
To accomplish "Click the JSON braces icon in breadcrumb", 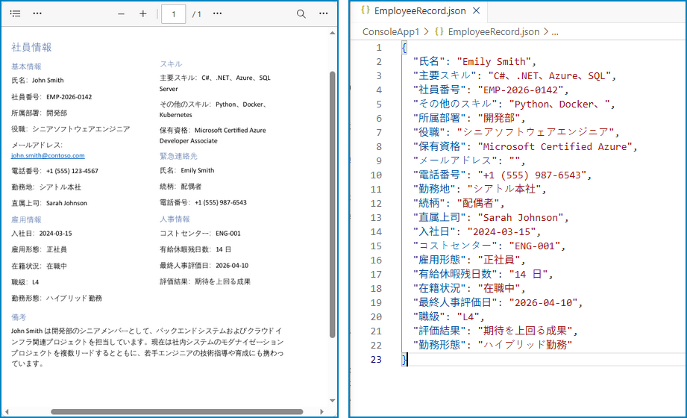I will [439, 32].
